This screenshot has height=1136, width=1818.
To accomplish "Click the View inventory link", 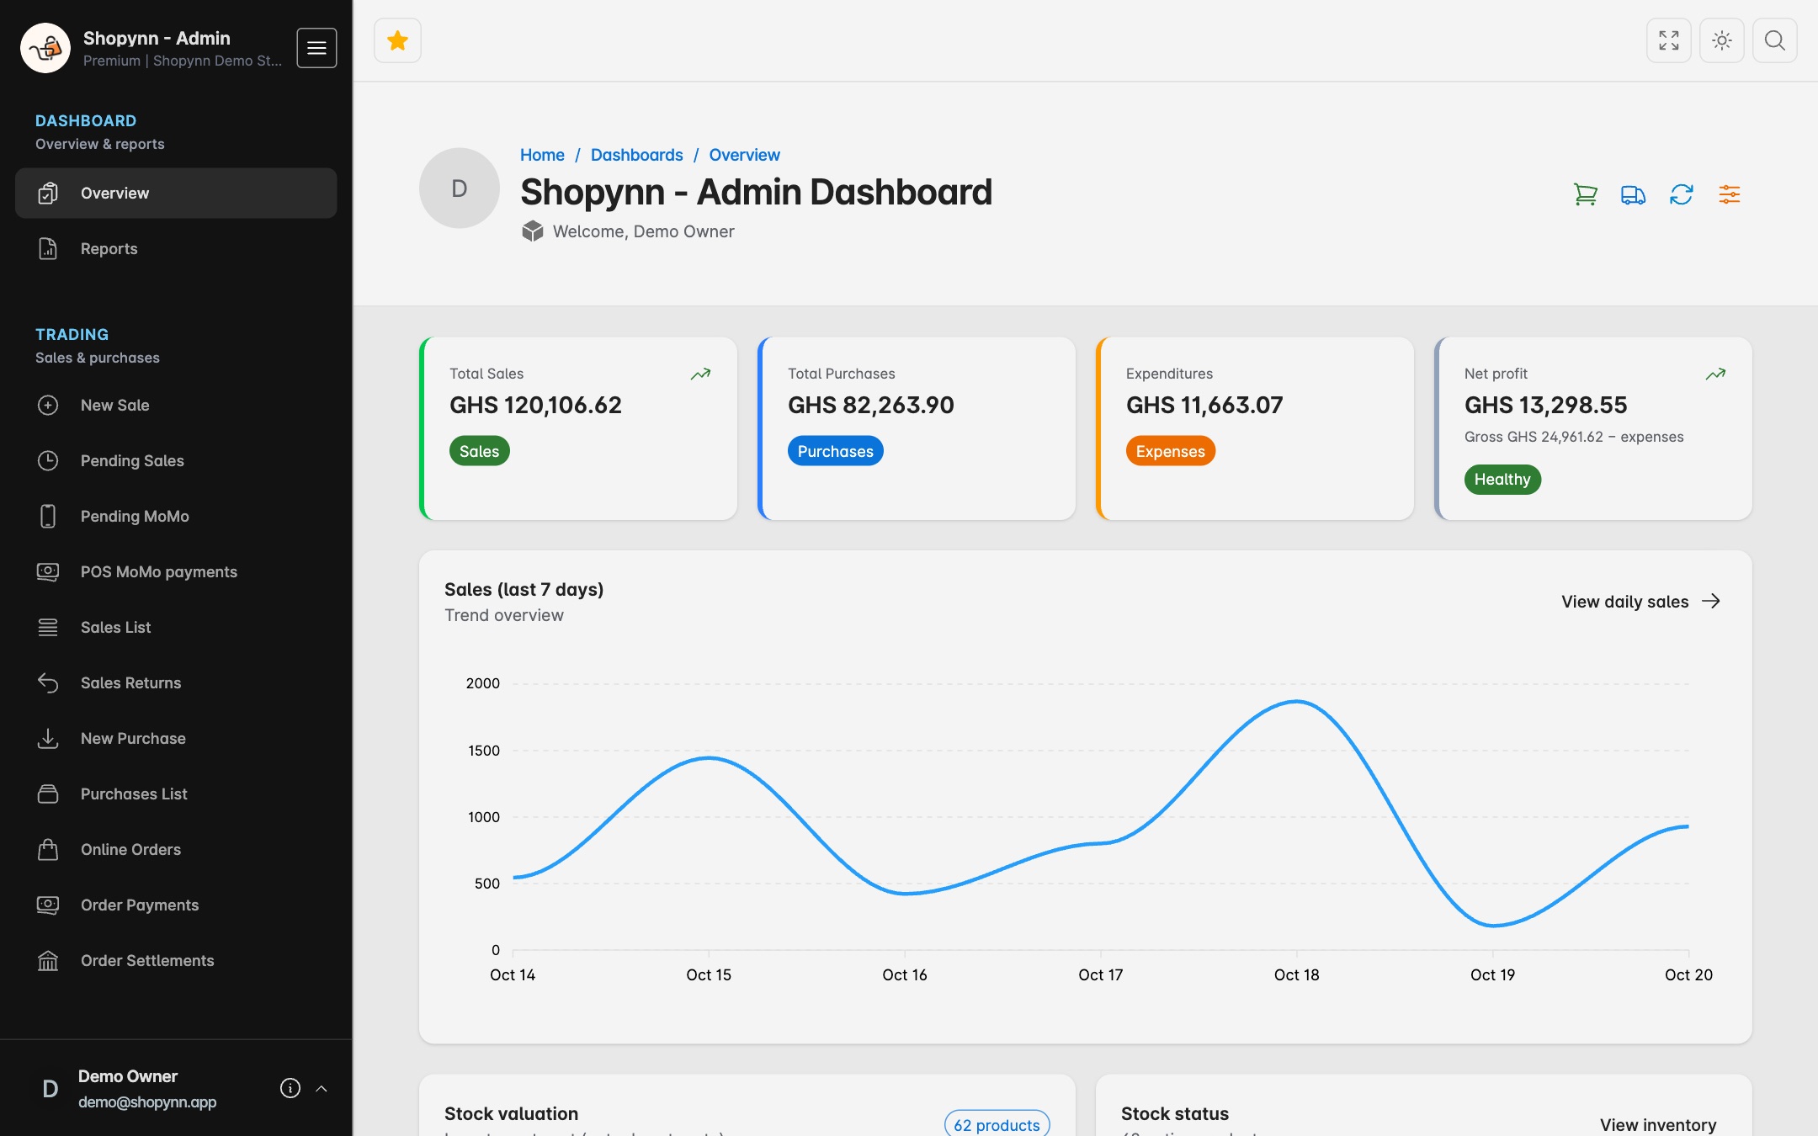I will coord(1657,1125).
